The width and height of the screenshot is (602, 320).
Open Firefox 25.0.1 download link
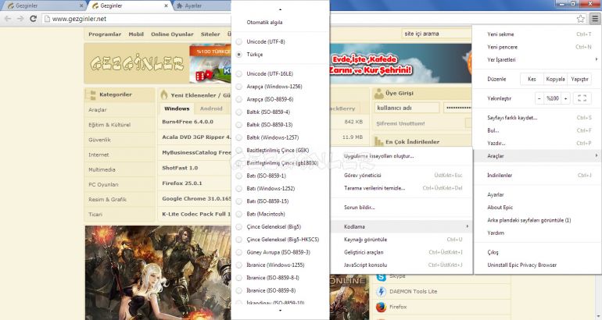pos(181,183)
